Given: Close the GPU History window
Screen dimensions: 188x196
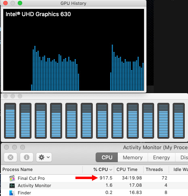Looking at the screenshot, I should 6,3.
